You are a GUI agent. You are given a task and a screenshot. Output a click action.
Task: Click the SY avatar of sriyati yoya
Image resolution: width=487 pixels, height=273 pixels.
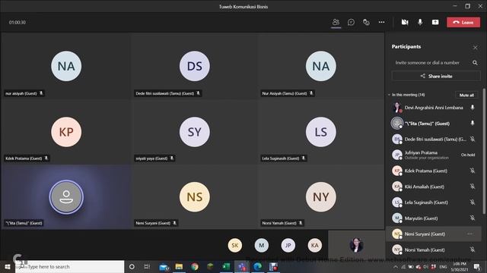pos(195,132)
